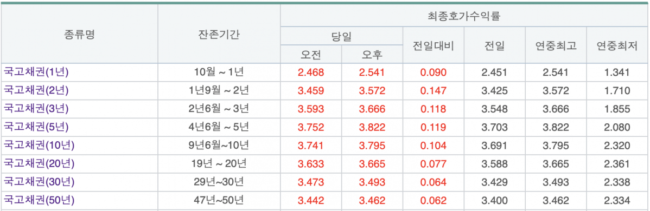Viewport: 650px width, 211px height.
Task: Open the 국고채권(30년) link
Action: [39, 182]
